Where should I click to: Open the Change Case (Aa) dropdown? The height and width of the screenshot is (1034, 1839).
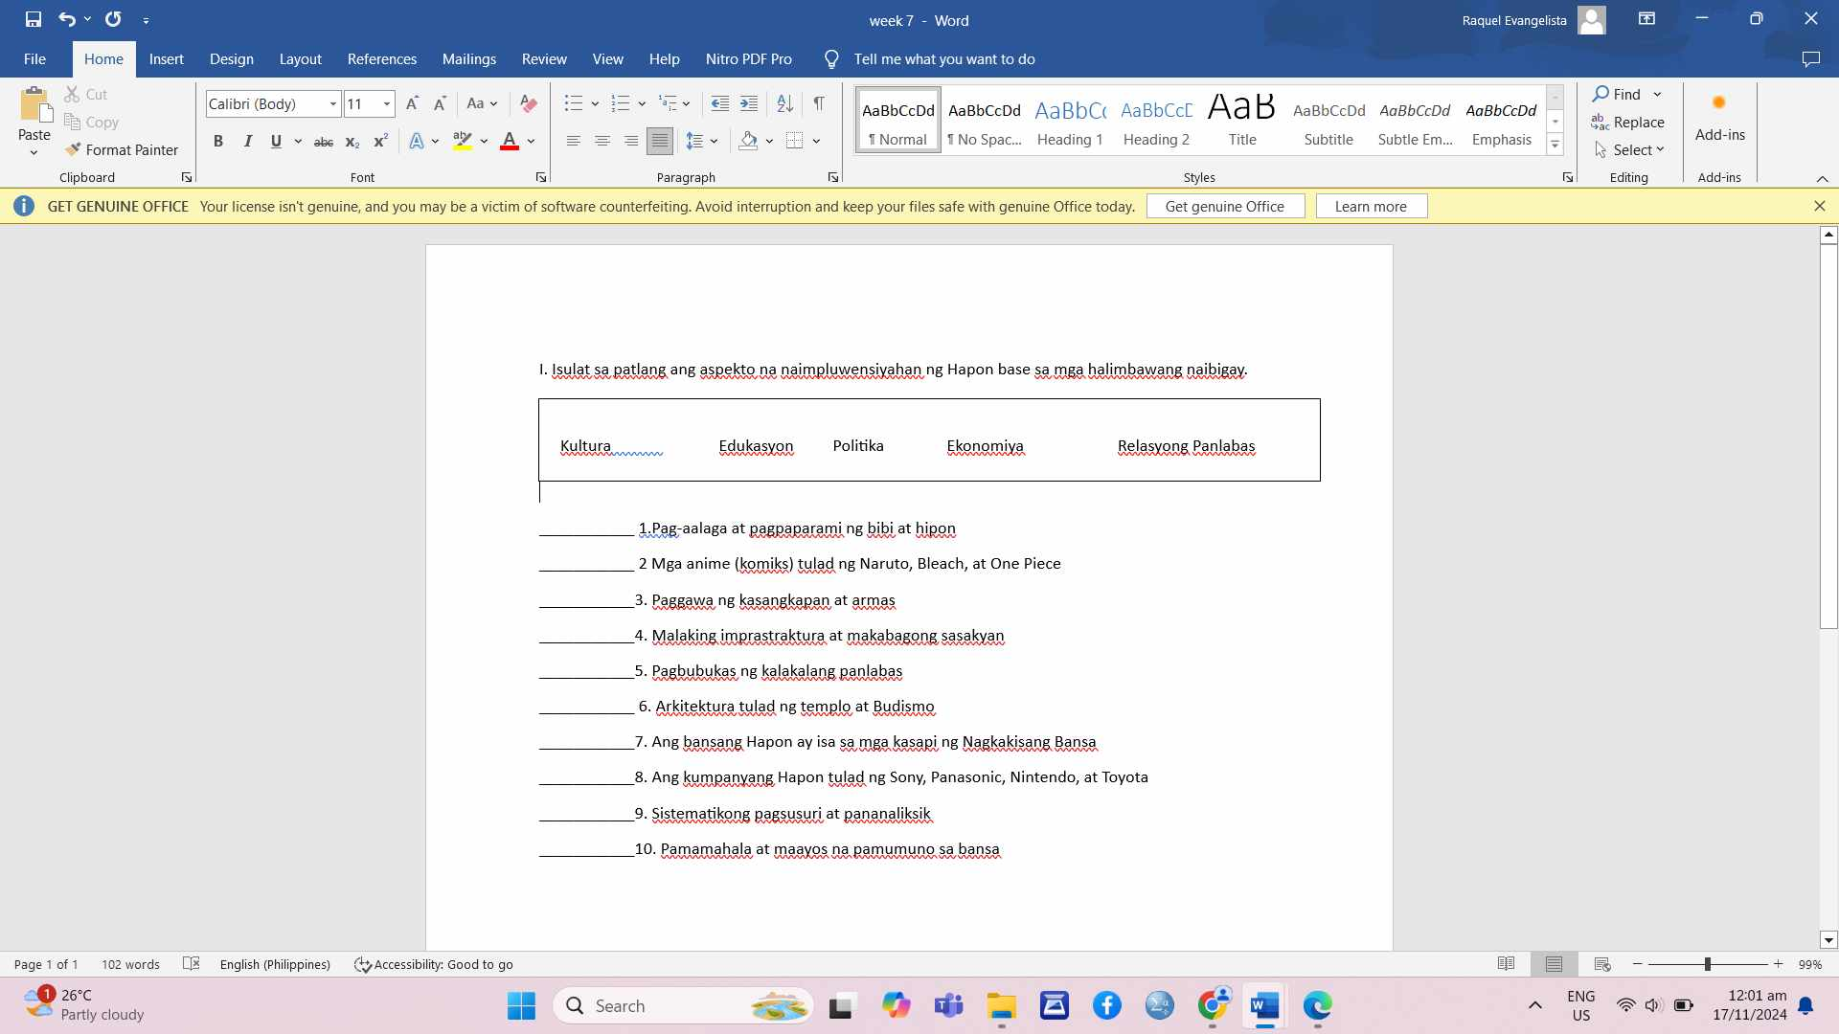(482, 103)
